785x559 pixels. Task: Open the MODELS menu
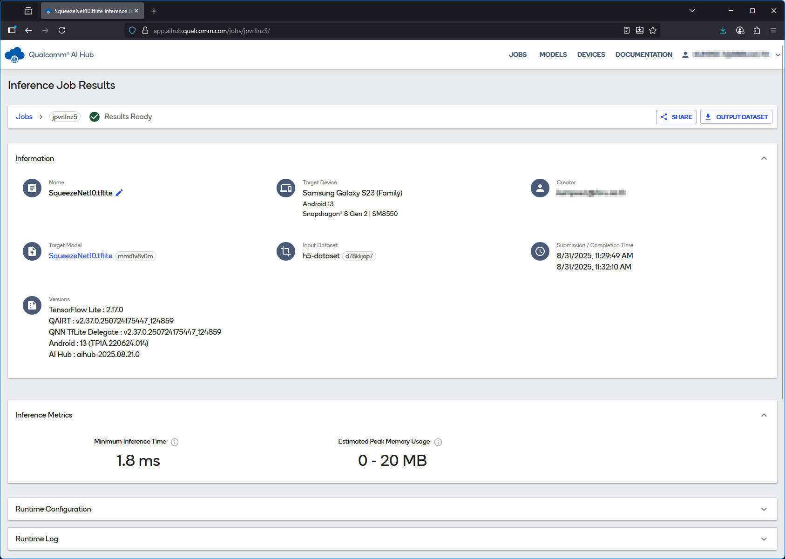click(x=553, y=54)
